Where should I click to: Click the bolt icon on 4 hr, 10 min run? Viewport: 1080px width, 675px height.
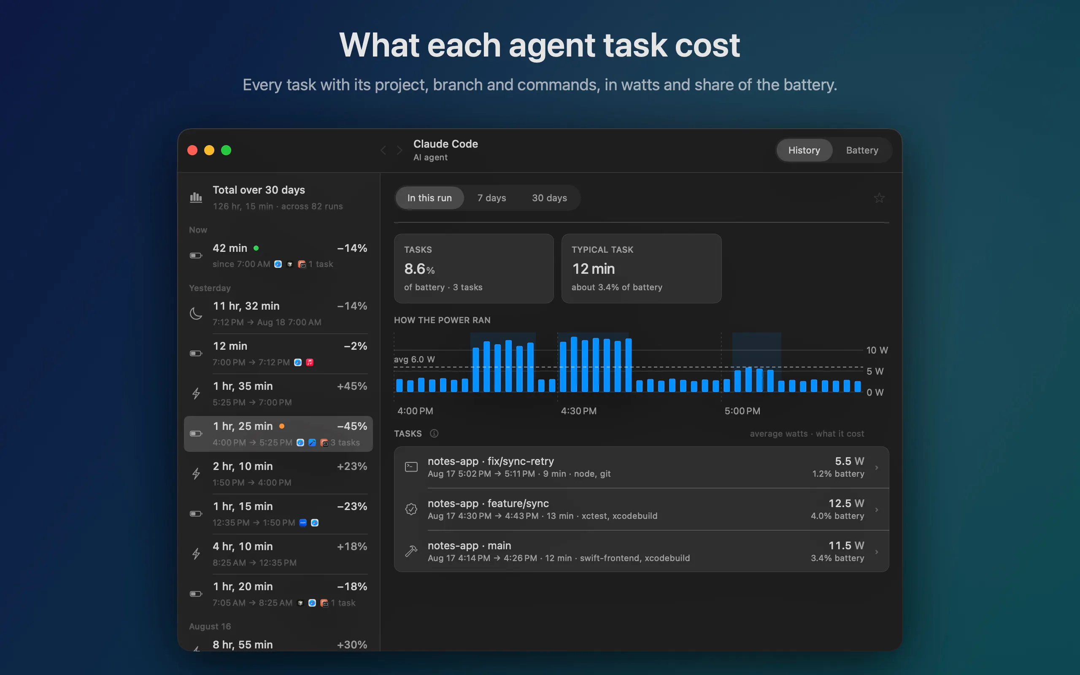(x=196, y=553)
